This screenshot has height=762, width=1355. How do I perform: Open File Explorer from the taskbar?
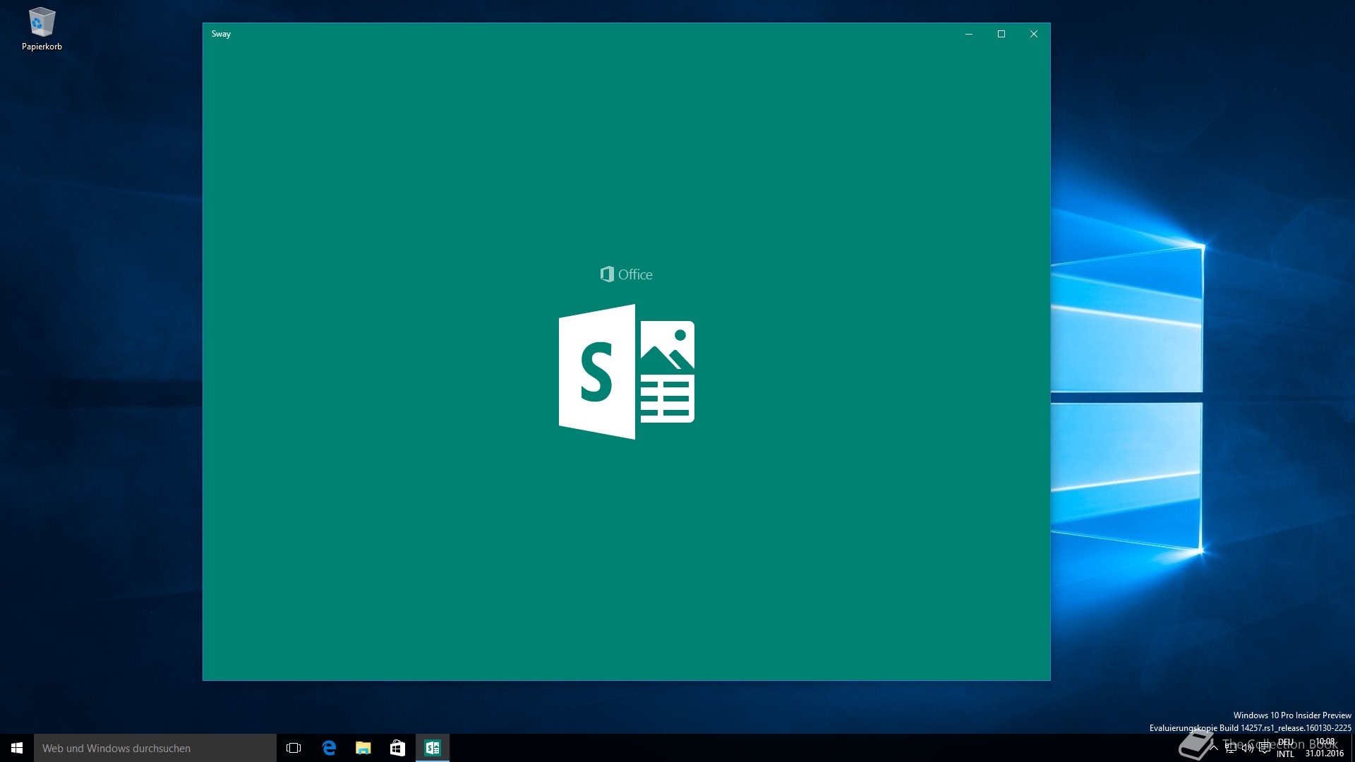pyautogui.click(x=363, y=748)
